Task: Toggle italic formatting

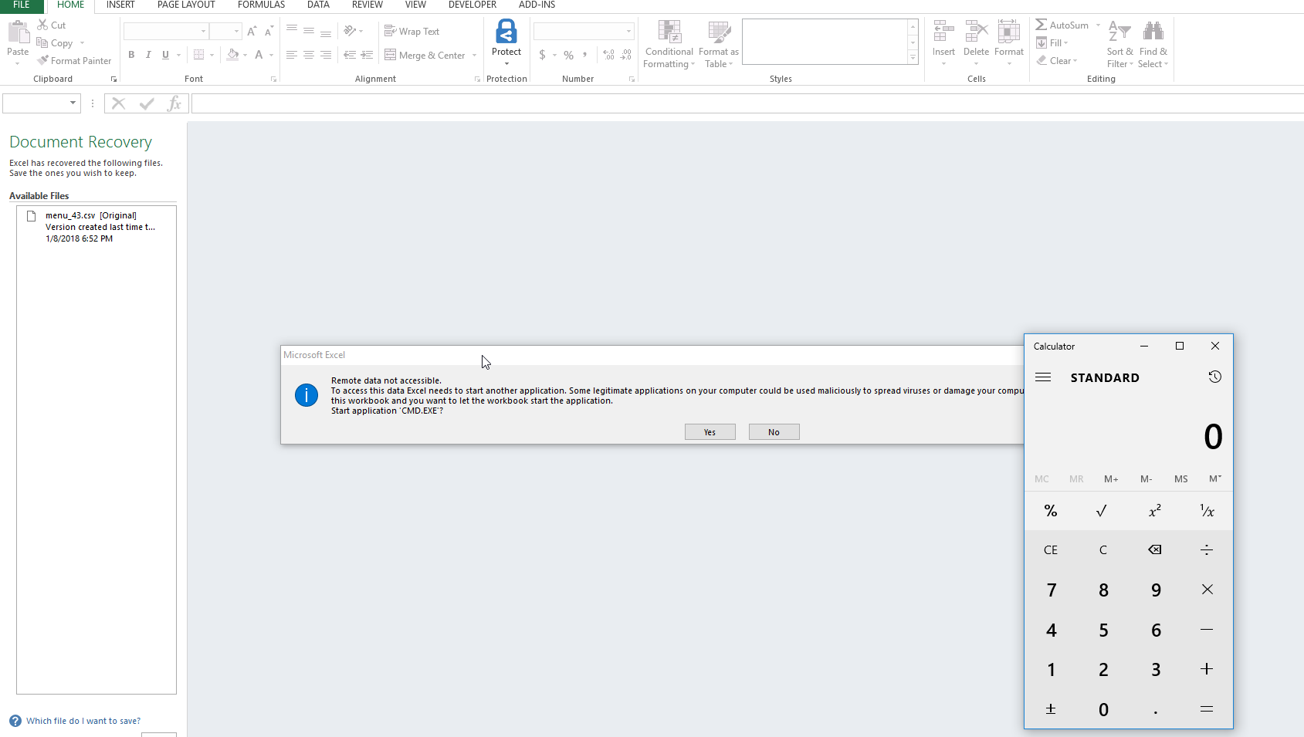Action: pyautogui.click(x=148, y=55)
